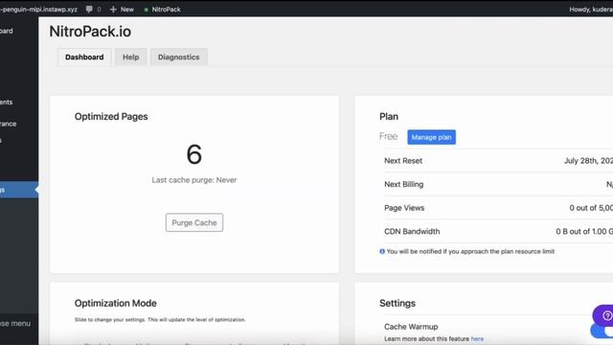Image resolution: width=613 pixels, height=345 pixels.
Task: Click the Howdy user account menu
Action: (x=591, y=9)
